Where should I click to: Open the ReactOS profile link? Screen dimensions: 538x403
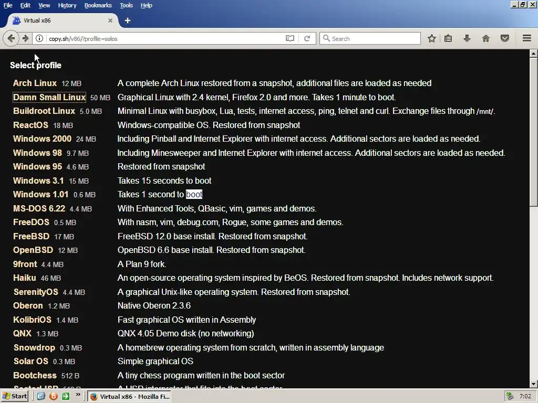[x=30, y=125]
